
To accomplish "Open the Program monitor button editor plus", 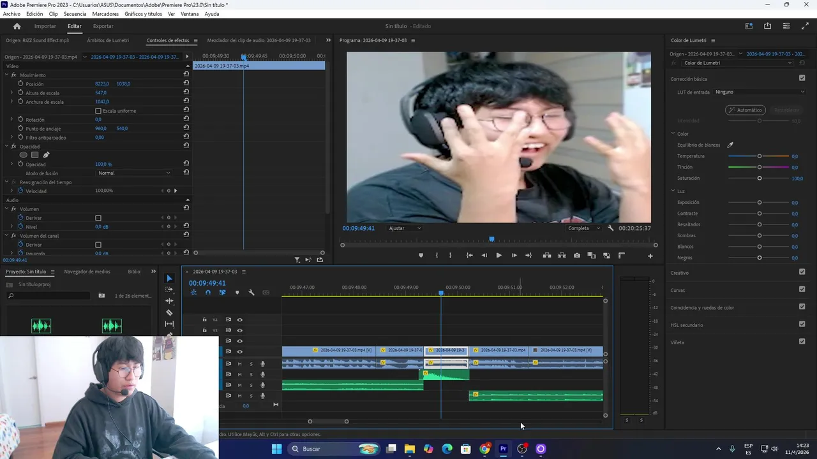I will pos(650,256).
